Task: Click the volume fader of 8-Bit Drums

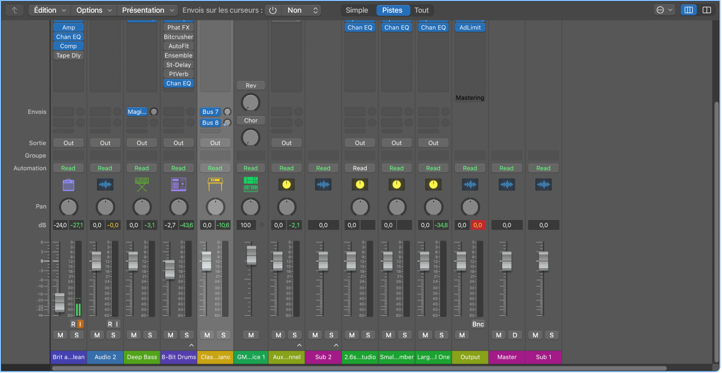Action: [170, 269]
